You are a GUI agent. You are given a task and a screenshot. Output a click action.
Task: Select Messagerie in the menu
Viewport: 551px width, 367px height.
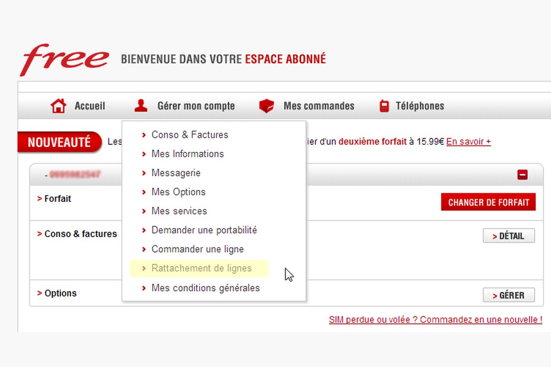click(x=176, y=173)
